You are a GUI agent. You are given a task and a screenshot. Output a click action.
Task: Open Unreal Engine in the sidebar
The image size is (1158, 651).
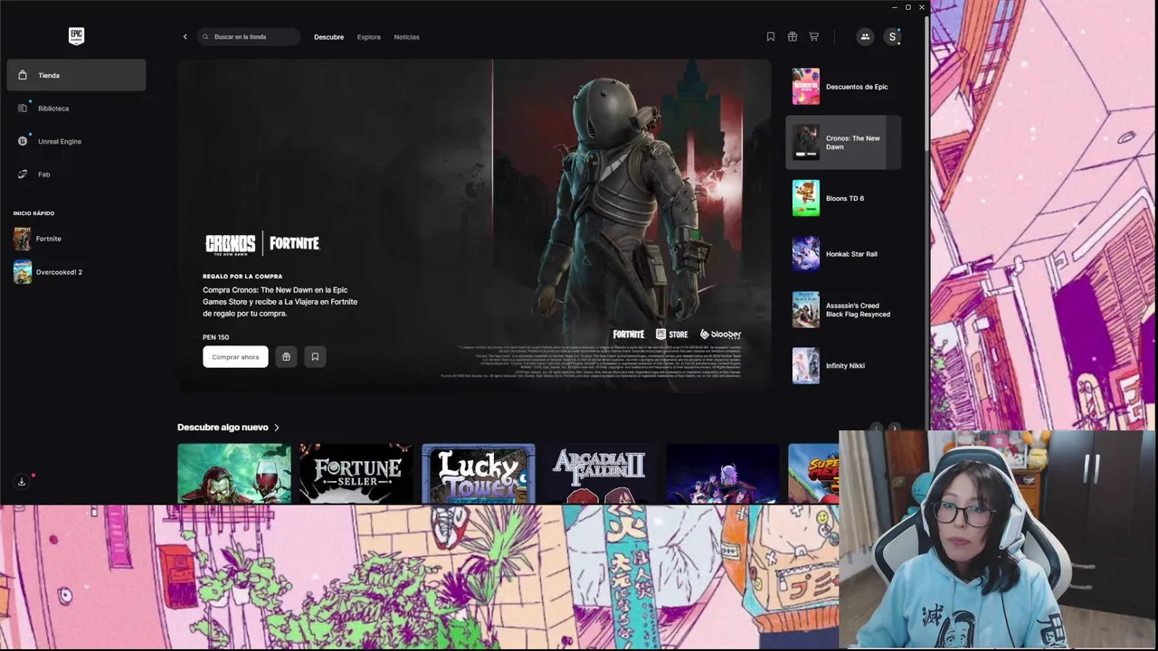pos(76,141)
